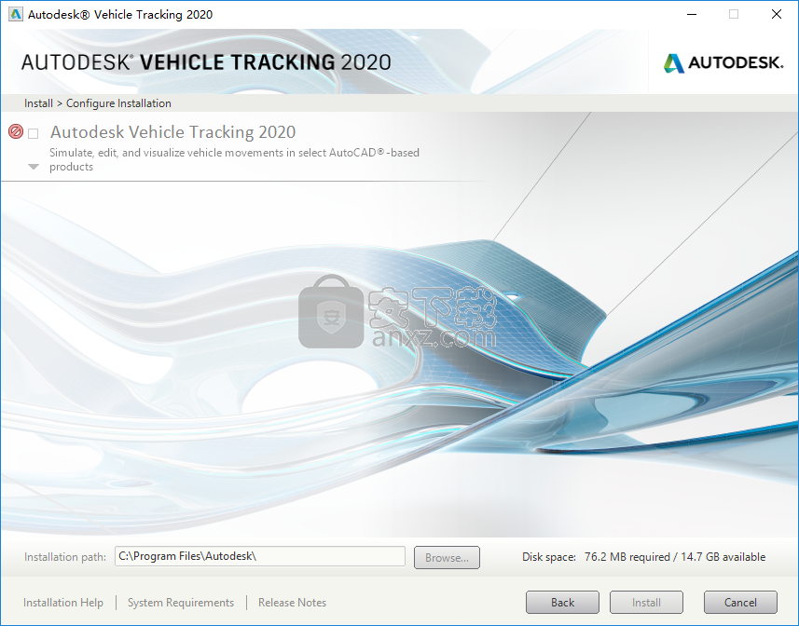Click the Autodesk app icon in title bar

[x=15, y=14]
